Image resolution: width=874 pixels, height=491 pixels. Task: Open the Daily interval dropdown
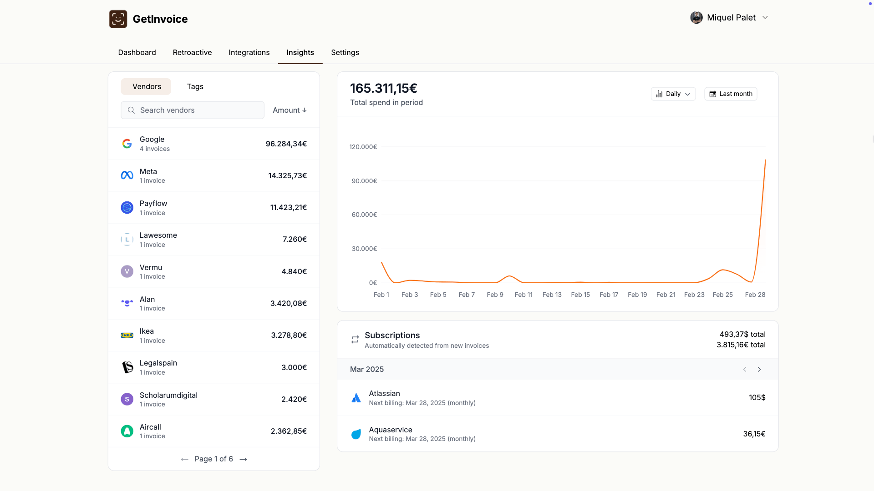pyautogui.click(x=673, y=94)
